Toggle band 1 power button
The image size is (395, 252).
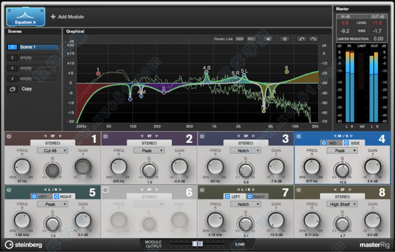(x=9, y=136)
